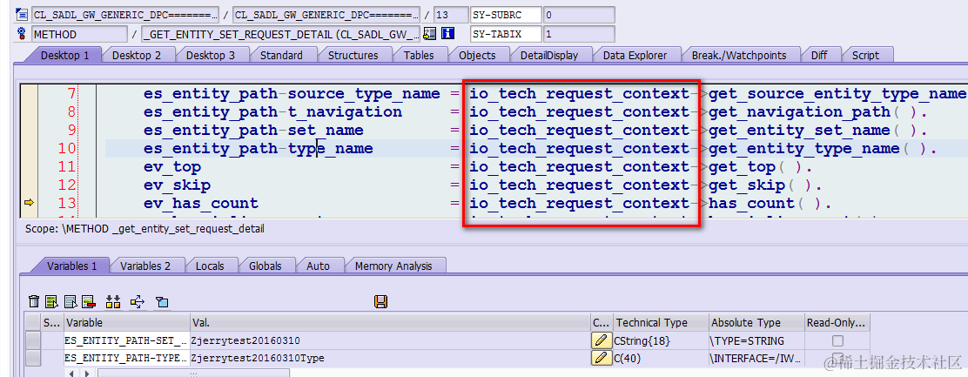
Task: Click the variables table scroll-left arrow
Action: [x=71, y=373]
